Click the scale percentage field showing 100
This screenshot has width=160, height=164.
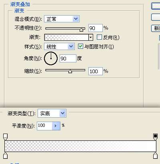(x=96, y=71)
